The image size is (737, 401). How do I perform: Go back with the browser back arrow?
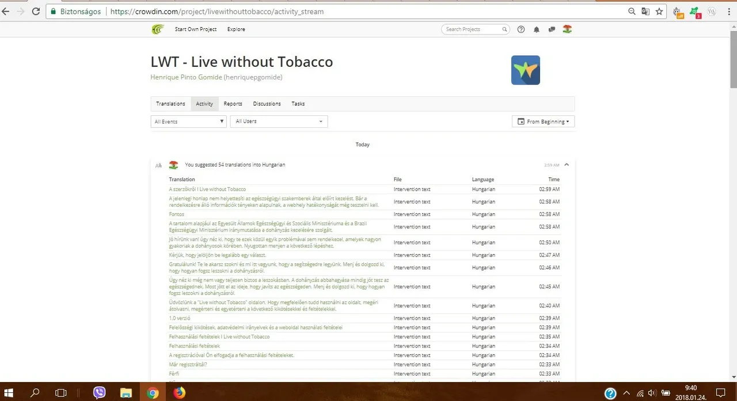point(6,11)
